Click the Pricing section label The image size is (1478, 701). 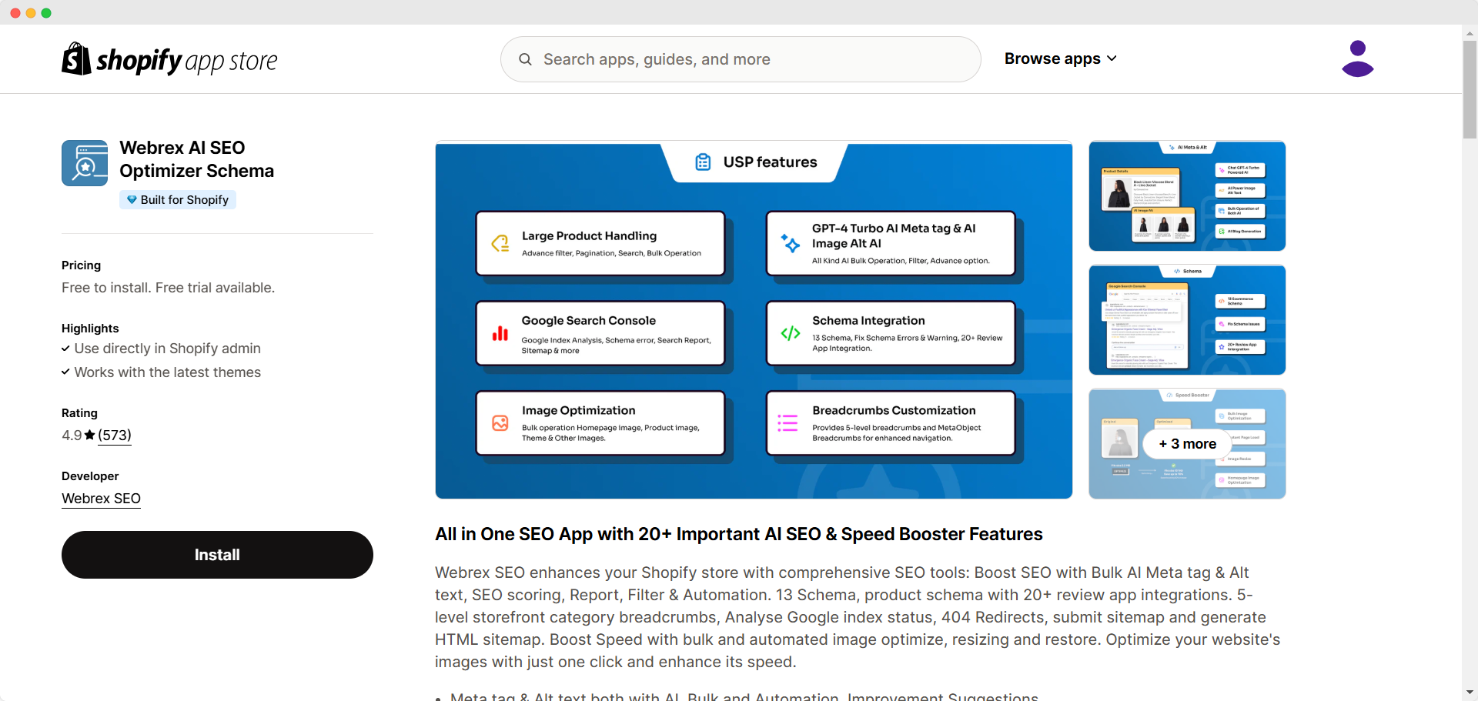click(81, 265)
